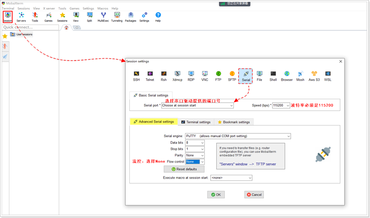Open the Sessions menu in menu bar
This screenshot has height=218, width=370.
(x=24, y=9)
